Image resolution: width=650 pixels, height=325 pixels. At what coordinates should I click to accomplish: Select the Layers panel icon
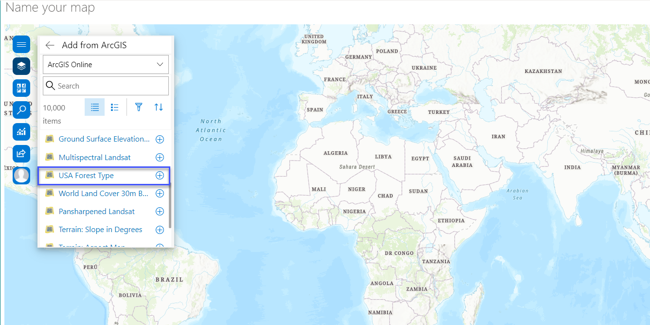click(21, 66)
